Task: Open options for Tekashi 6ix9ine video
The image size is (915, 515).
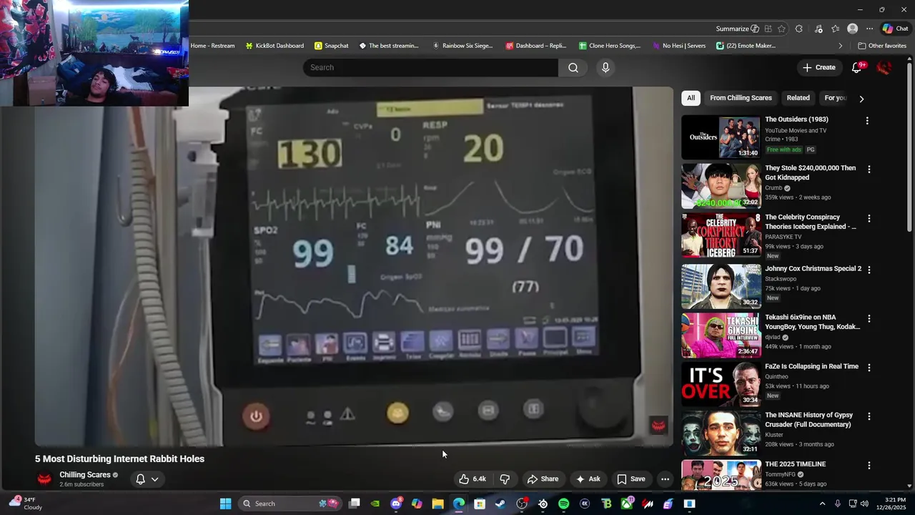Action: (x=869, y=318)
